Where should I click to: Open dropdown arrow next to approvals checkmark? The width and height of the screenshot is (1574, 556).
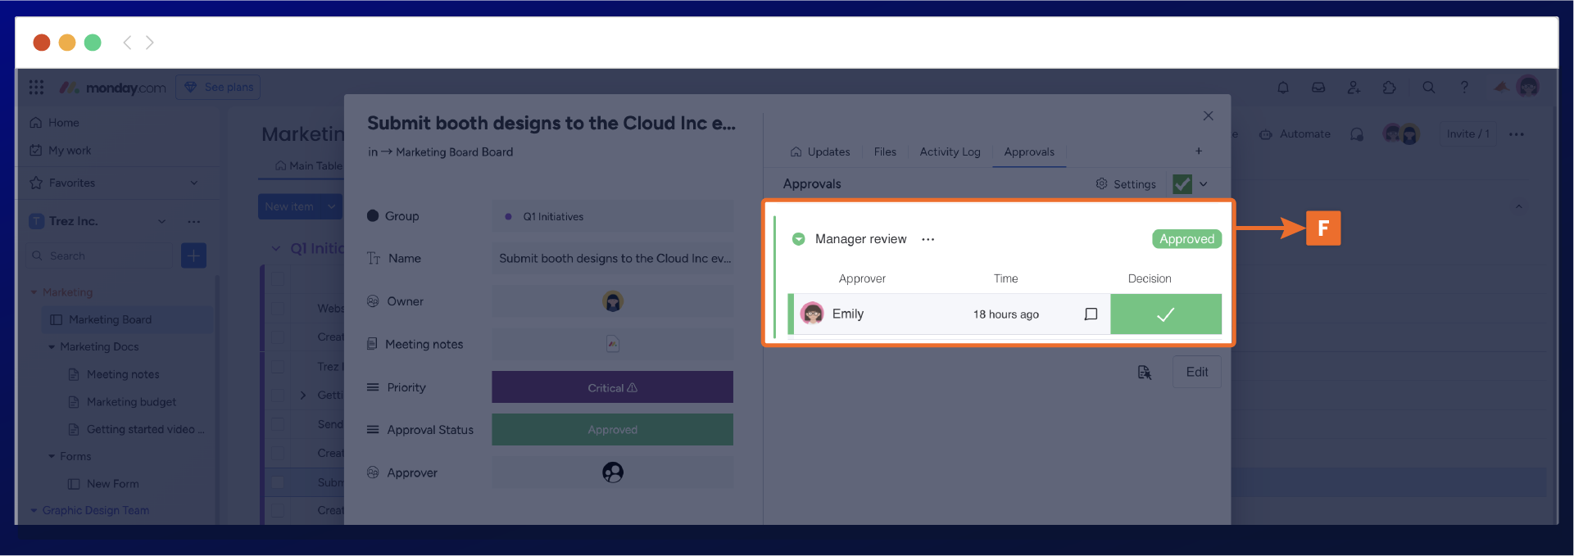click(1204, 184)
